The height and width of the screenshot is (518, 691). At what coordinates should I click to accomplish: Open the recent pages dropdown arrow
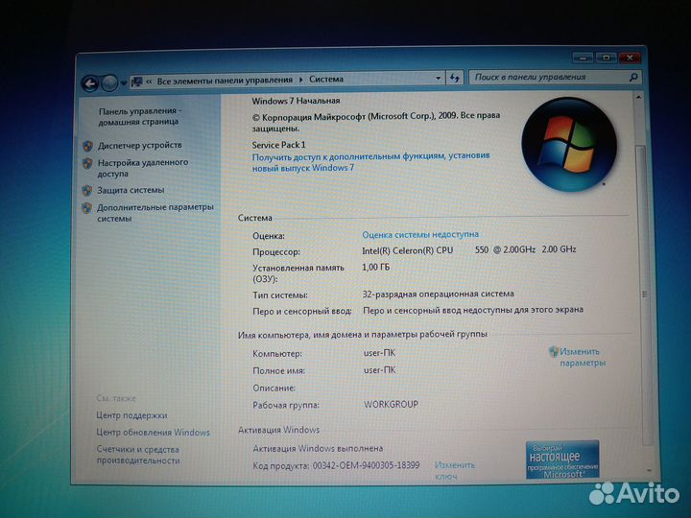(124, 82)
